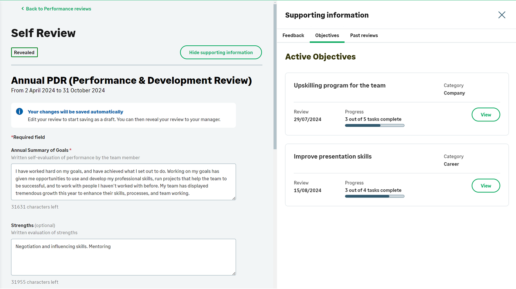The image size is (516, 289).
Task: Click into Annual Summary of Goals field
Action: coord(123,182)
